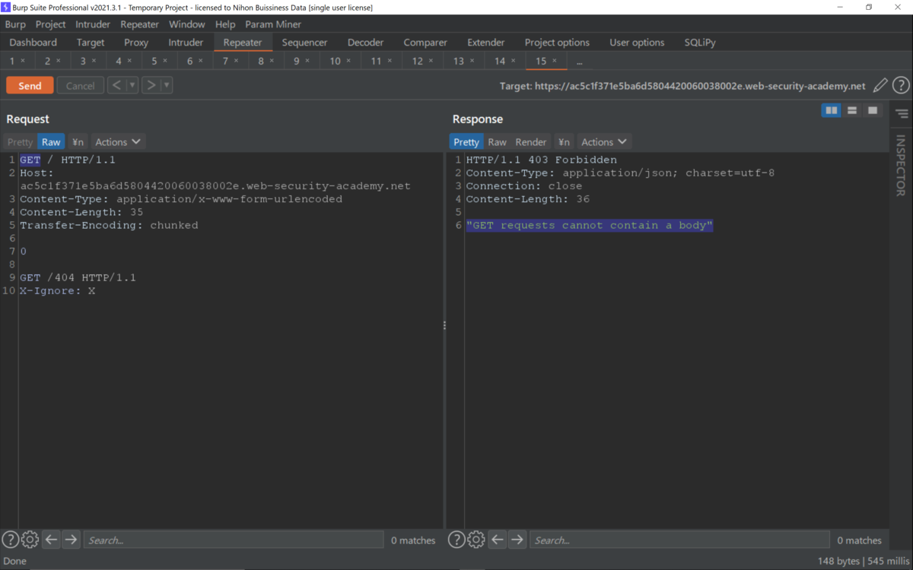Toggle the response newline display (¥n)

563,142
